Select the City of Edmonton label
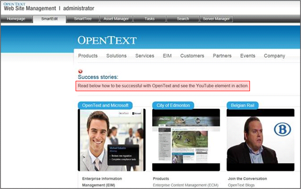This screenshot has height=189, width=301. [x=173, y=105]
